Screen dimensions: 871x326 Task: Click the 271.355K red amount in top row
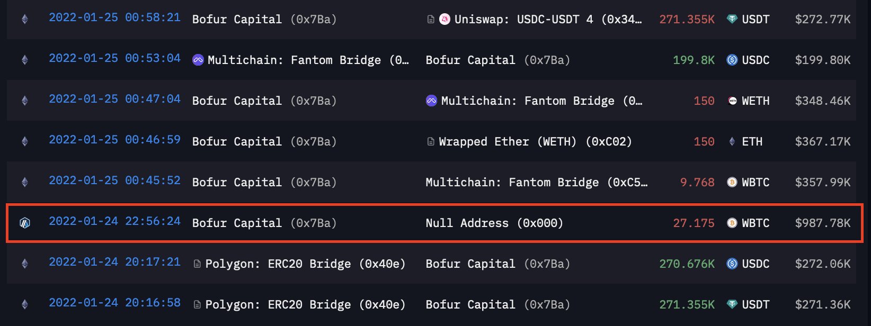(x=687, y=20)
